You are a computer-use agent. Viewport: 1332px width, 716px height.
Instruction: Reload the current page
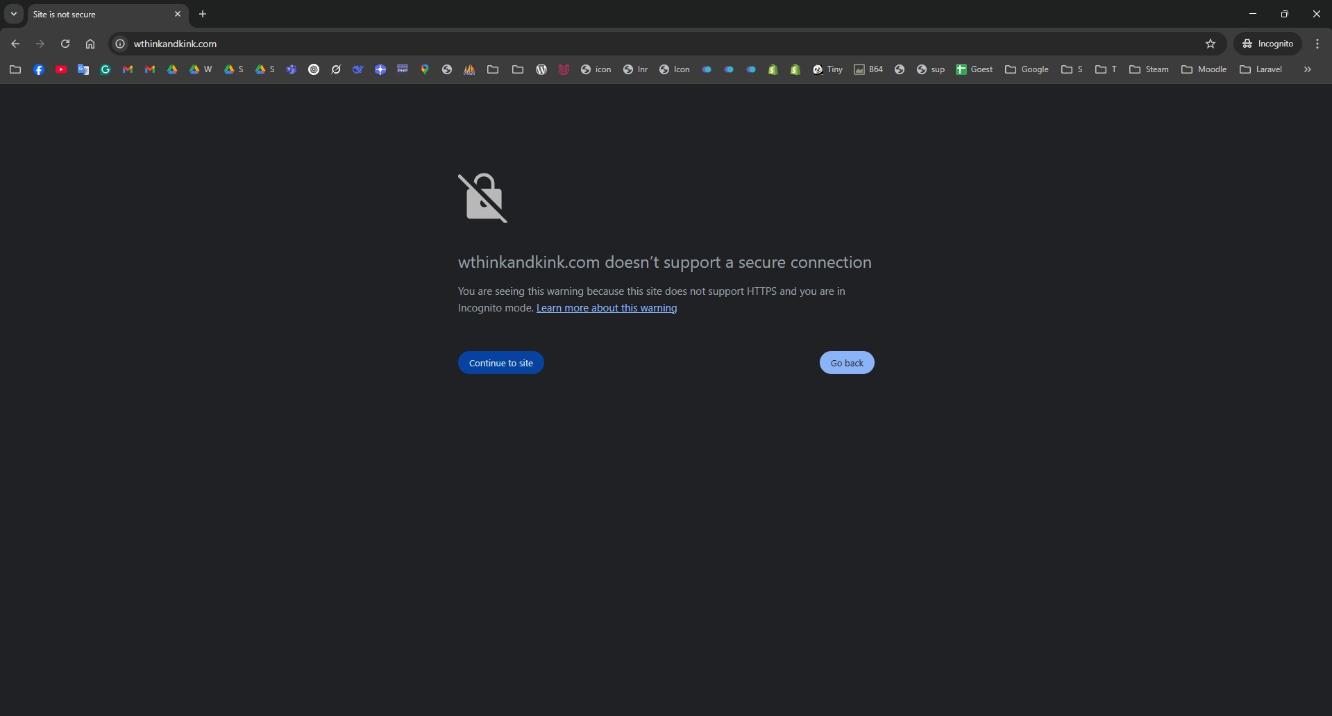point(65,44)
